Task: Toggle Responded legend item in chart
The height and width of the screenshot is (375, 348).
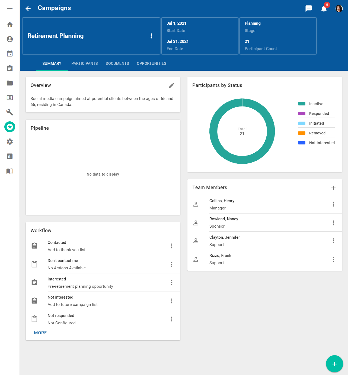Action: click(x=319, y=114)
